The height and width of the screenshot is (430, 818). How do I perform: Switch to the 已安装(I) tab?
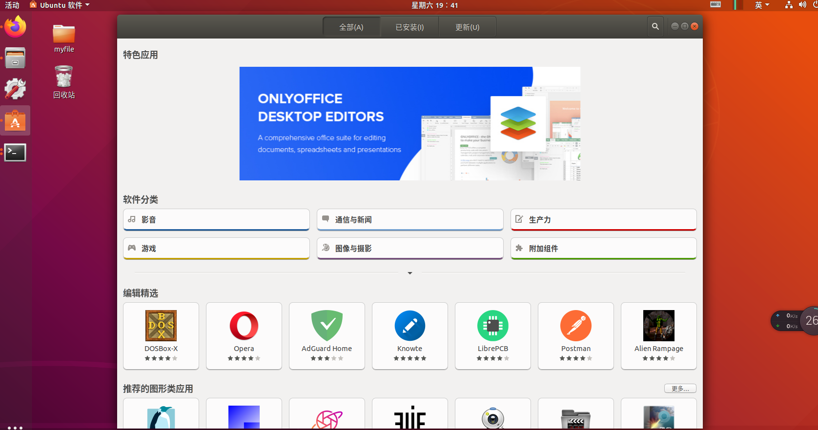pyautogui.click(x=409, y=27)
